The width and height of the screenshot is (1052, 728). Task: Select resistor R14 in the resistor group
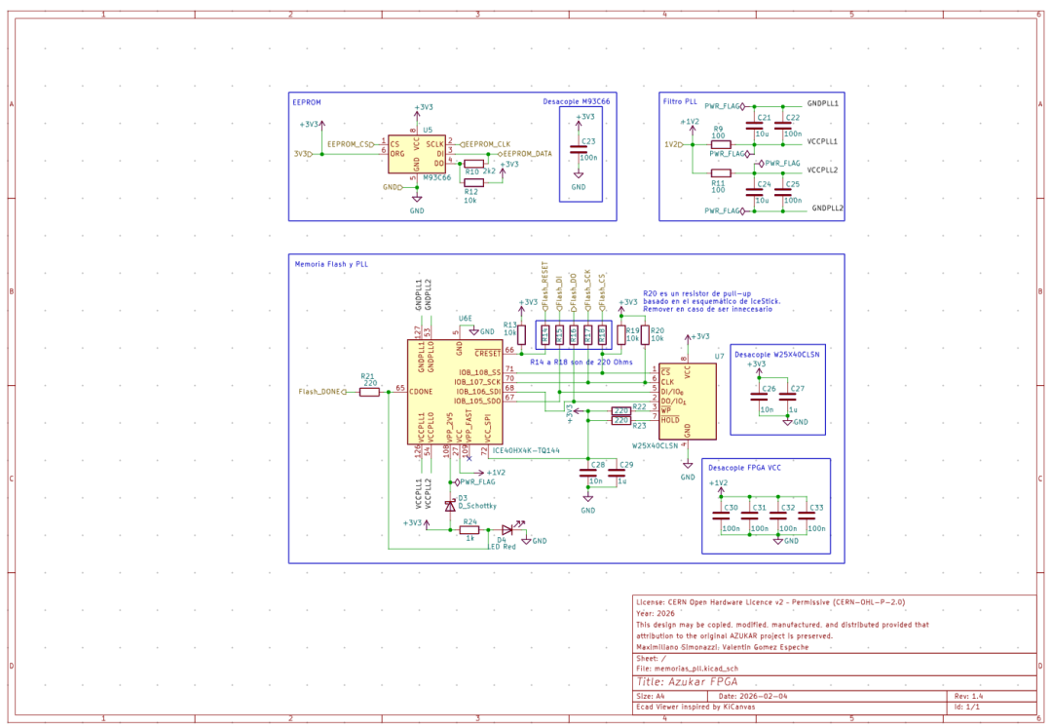click(x=545, y=335)
